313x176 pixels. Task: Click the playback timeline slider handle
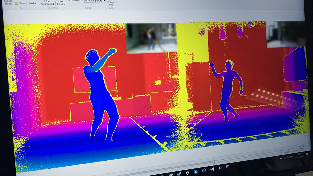tap(214, 161)
